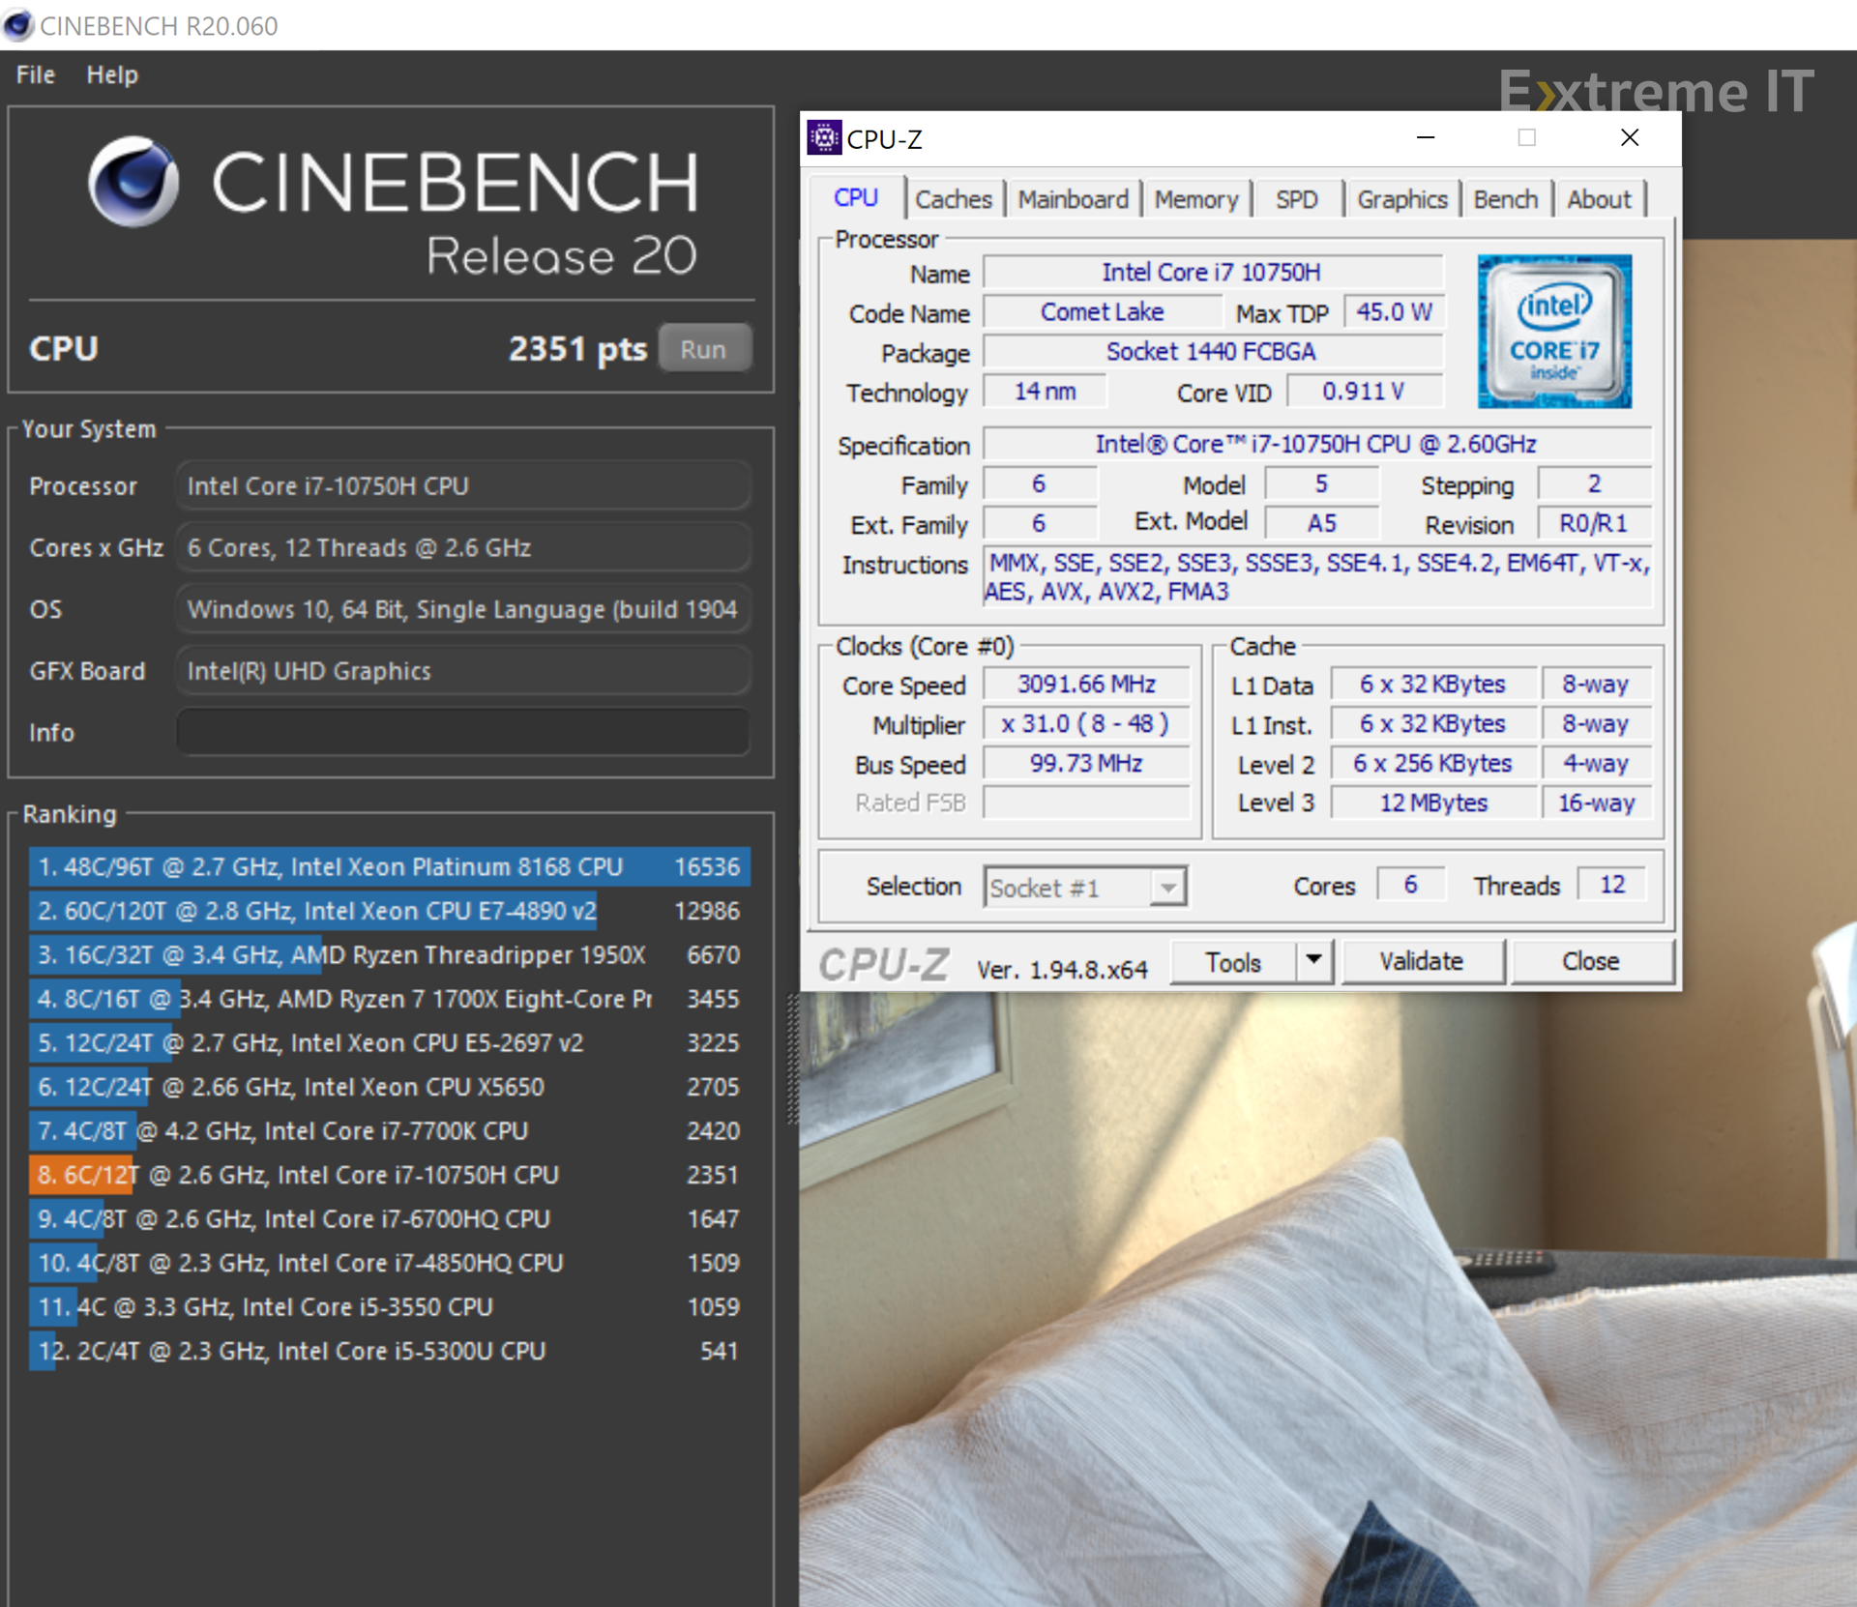Select ranking row Intel Core i5-5300U CPU
The image size is (1857, 1607).
click(x=390, y=1351)
